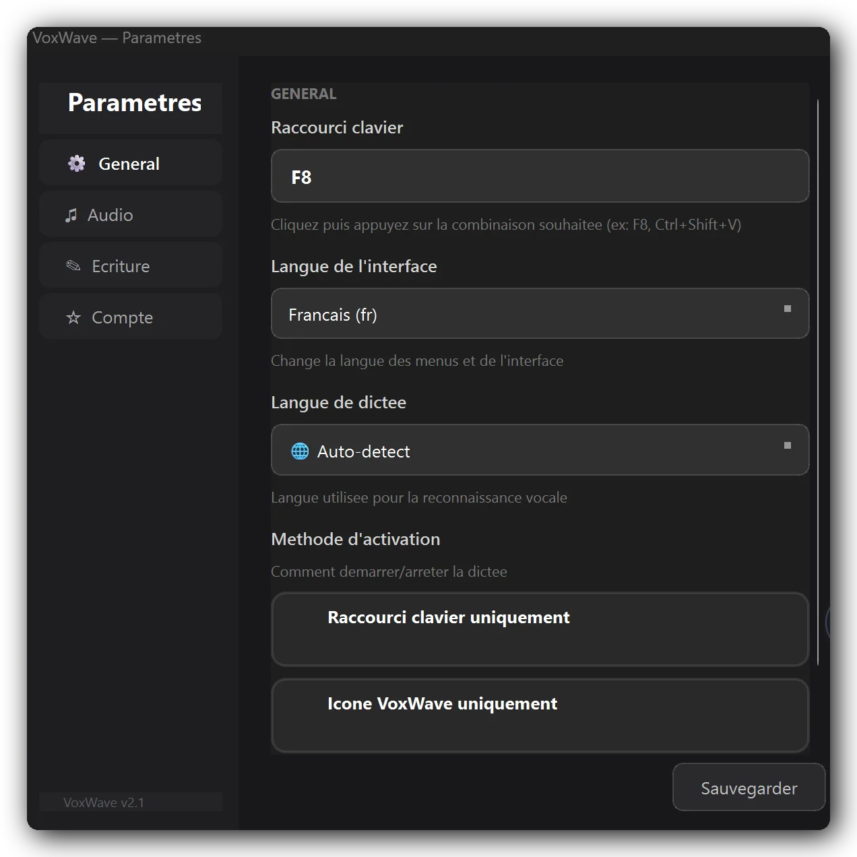Choose Icone VoxWave uniquement option
The width and height of the screenshot is (857, 857).
[540, 716]
